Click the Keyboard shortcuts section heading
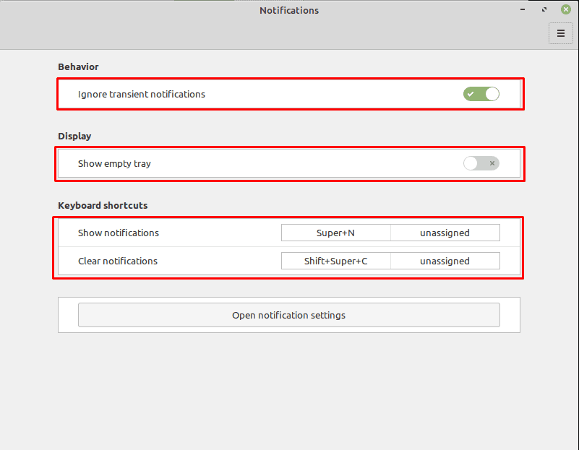Image resolution: width=579 pixels, height=450 pixels. point(103,205)
